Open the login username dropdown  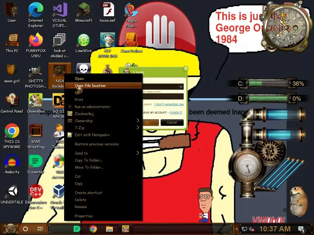coord(181,87)
